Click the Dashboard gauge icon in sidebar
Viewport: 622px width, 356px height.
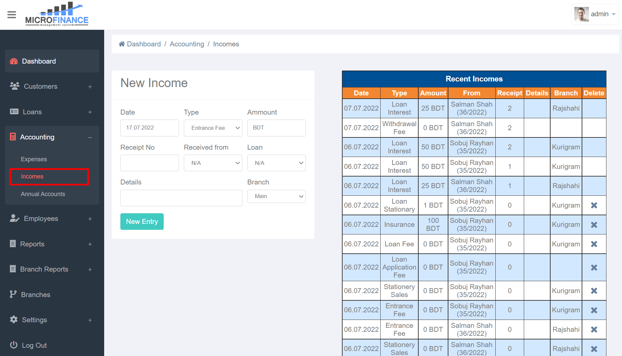[14, 61]
